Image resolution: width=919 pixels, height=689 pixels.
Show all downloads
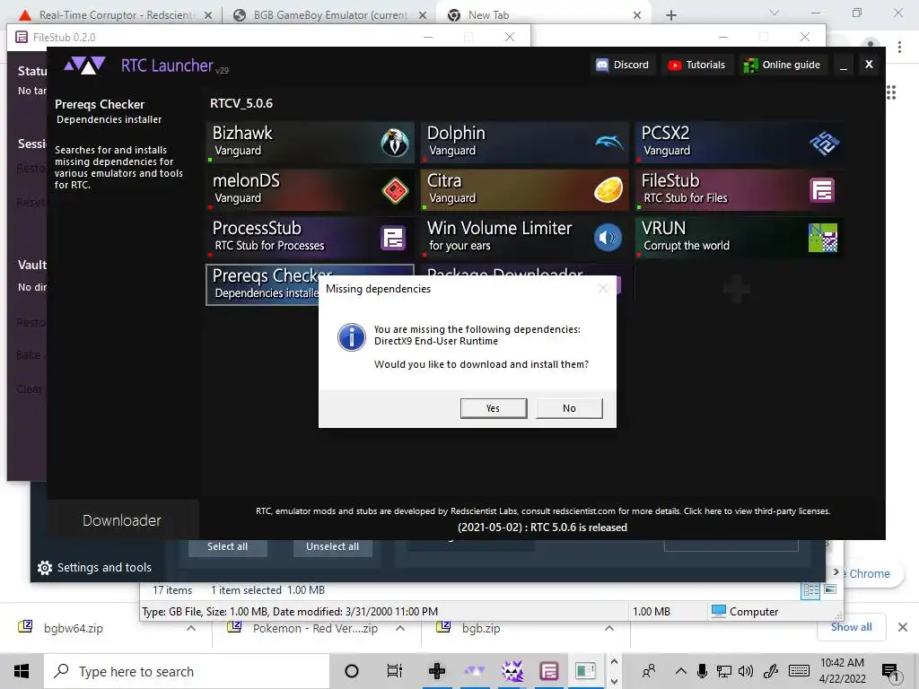click(851, 627)
